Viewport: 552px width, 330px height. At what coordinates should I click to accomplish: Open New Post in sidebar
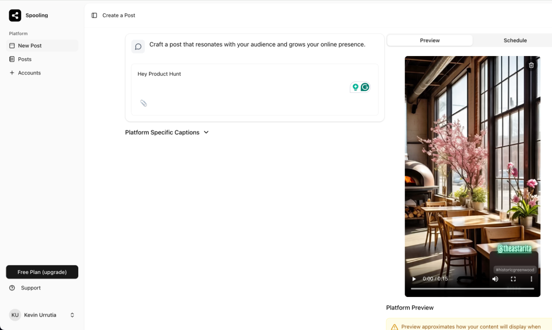(42, 46)
